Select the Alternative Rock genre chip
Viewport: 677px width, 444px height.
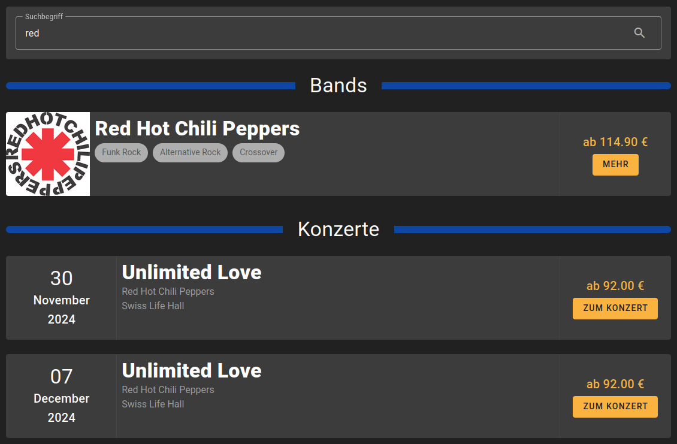(x=190, y=152)
